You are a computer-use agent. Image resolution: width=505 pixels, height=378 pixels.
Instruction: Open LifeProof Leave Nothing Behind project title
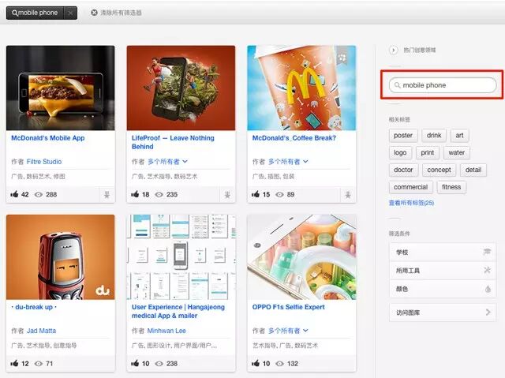[x=173, y=142]
